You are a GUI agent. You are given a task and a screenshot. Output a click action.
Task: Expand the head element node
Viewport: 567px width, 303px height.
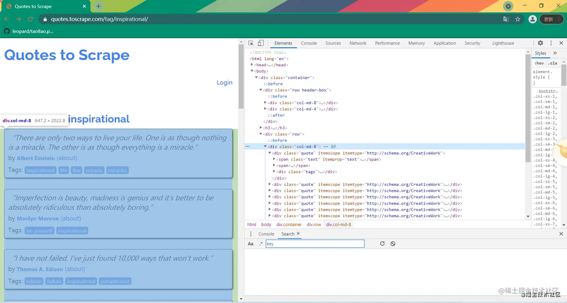252,65
